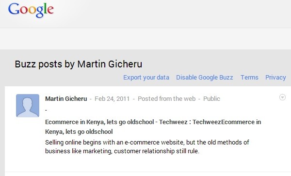Open the Terms link
Image resolution: width=291 pixels, height=176 pixels.
tap(249, 78)
